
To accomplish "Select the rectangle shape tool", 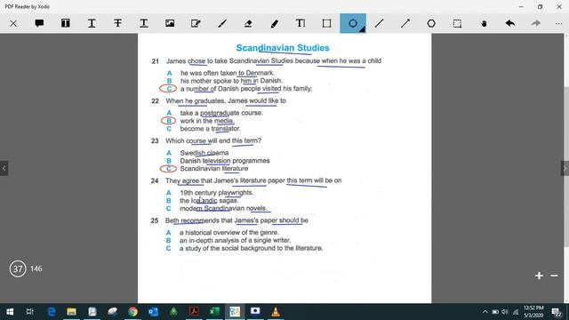I will 326,23.
